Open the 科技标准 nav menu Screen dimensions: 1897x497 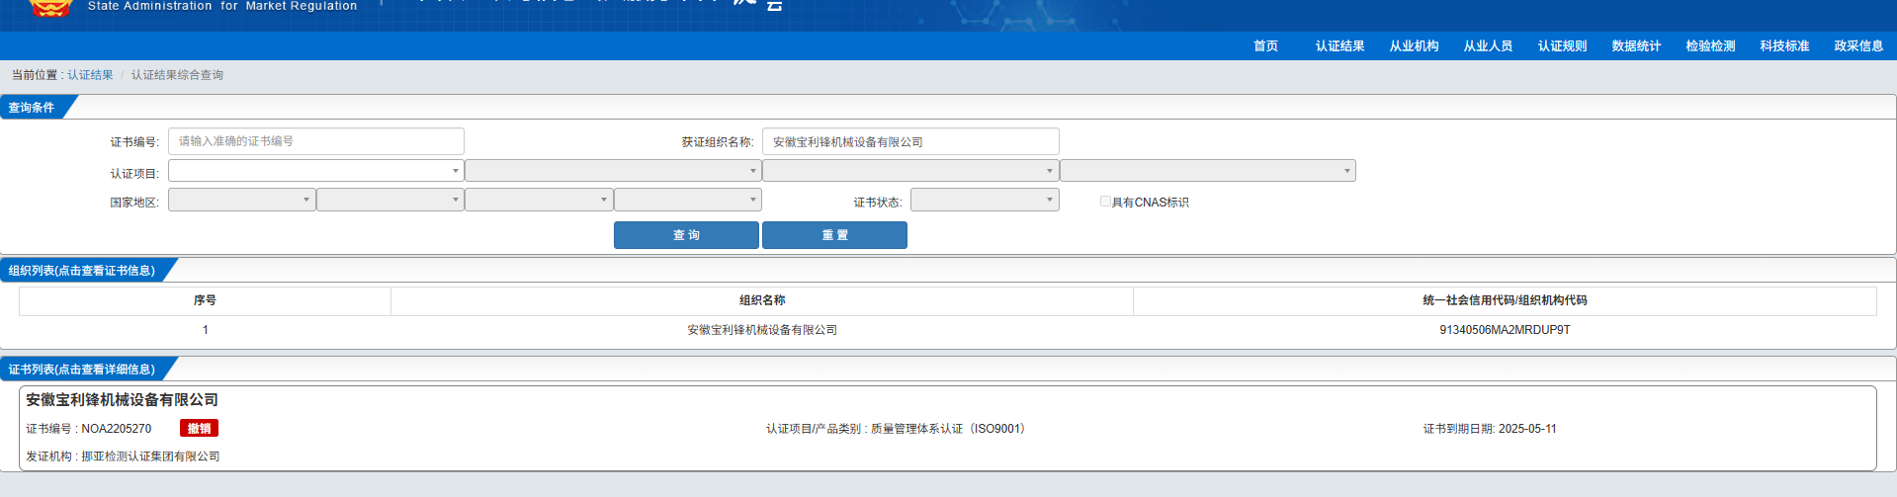tap(1784, 46)
